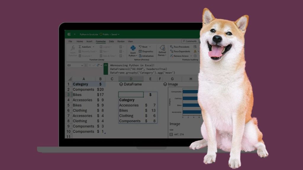Click the Python Initialization button
Viewport: 303px width, 170px height.
(146, 56)
